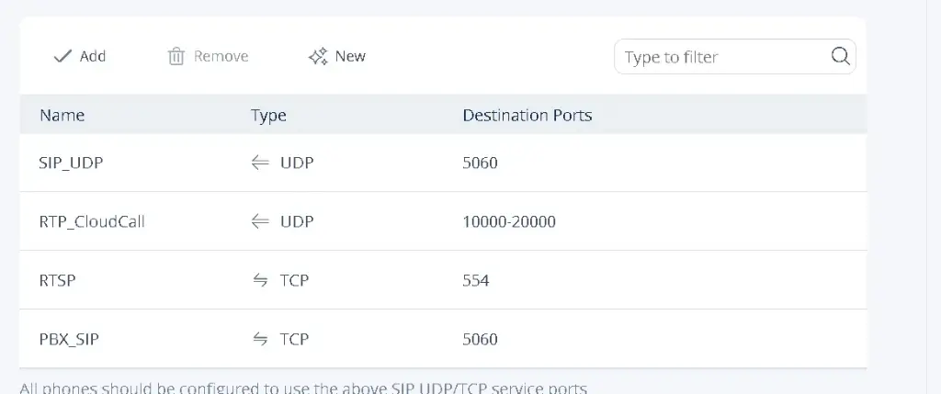The width and height of the screenshot is (941, 394).
Task: Click the 10000-20000 port range cell
Action: [x=509, y=221]
